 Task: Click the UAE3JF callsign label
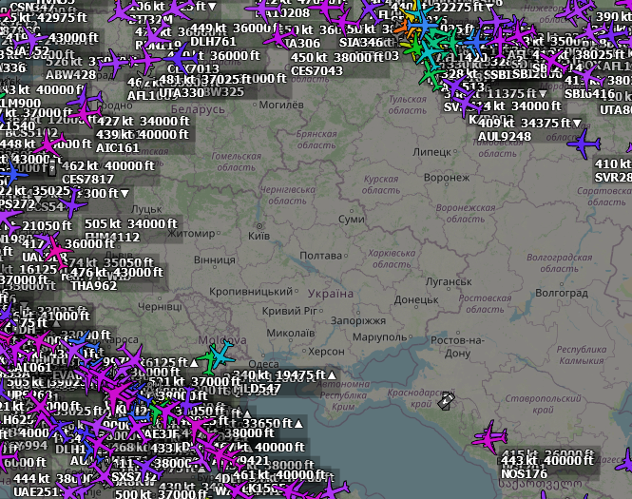(160, 434)
